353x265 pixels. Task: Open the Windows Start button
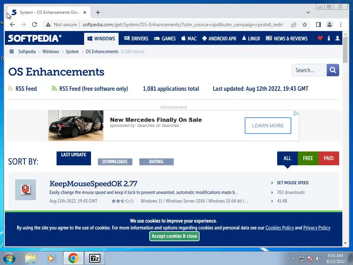(9, 258)
